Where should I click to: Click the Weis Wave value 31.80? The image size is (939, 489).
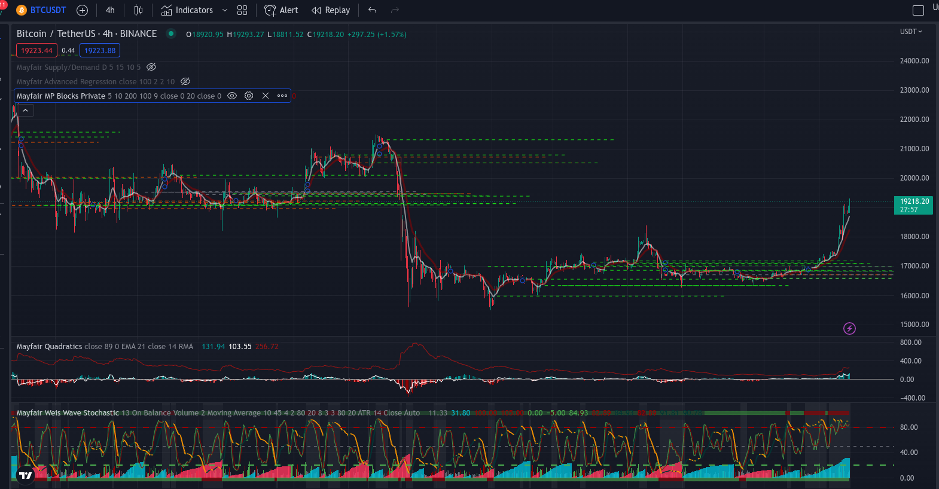(461, 413)
